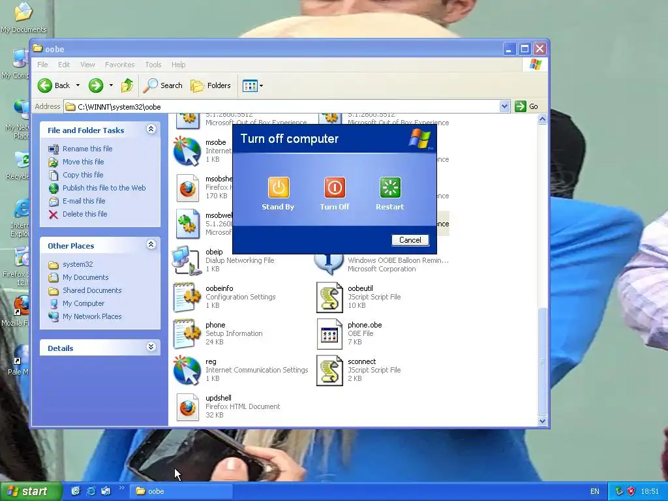This screenshot has height=501, width=668.
Task: Select the phone setup information icon
Action: tap(187, 333)
